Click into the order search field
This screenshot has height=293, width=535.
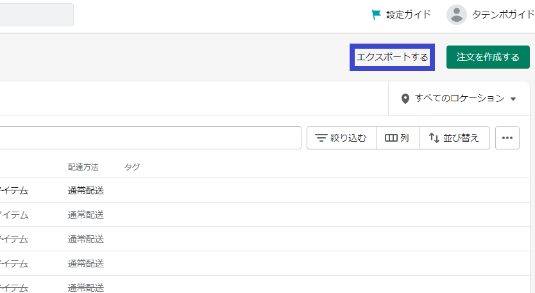point(151,138)
